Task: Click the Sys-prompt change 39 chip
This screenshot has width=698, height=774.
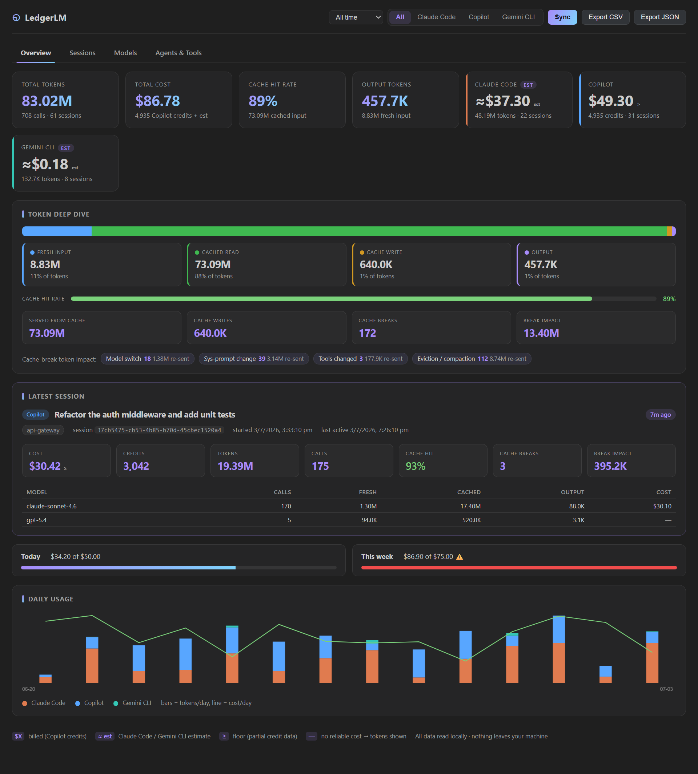Action: click(253, 359)
